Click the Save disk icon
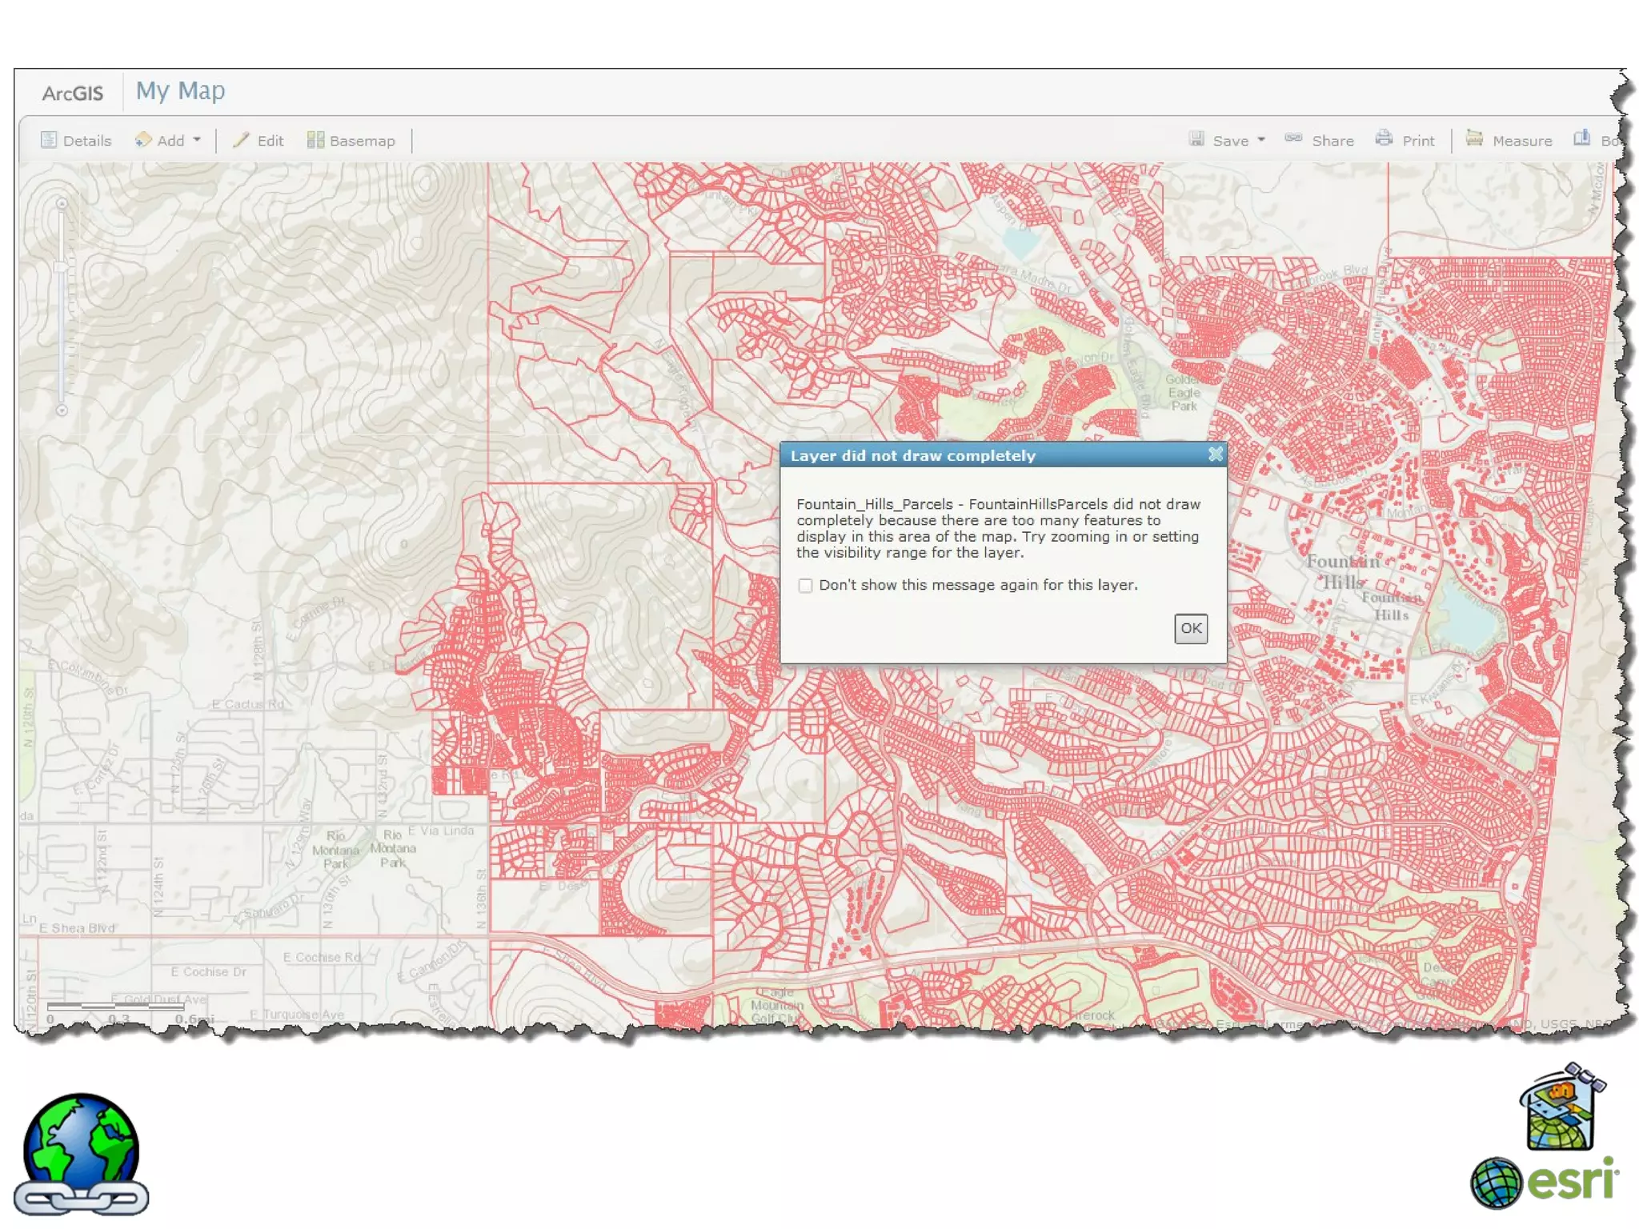1639x1229 pixels. (1196, 139)
